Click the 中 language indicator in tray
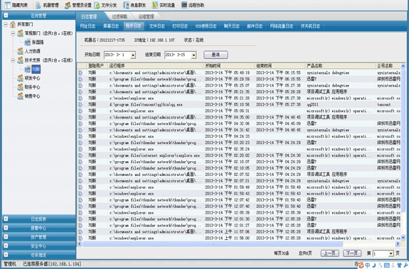409x269 pixels. 368,265
